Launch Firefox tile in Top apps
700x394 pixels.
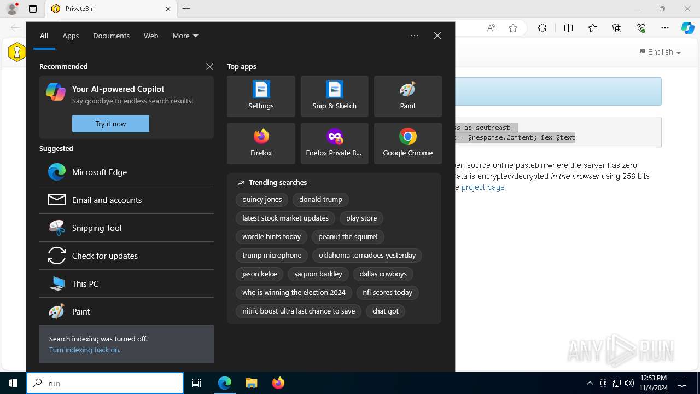coord(261,143)
